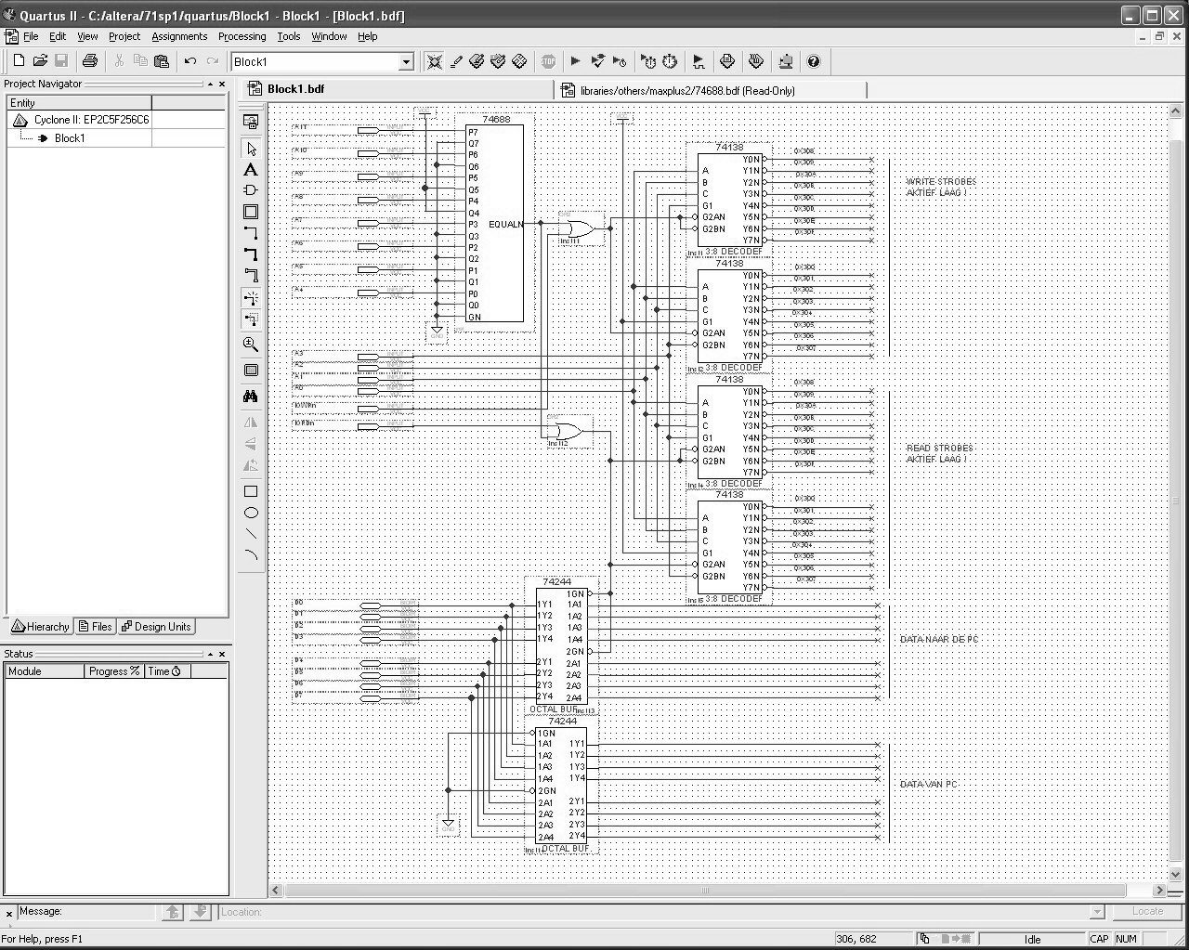Open the Message filter dropdown at the bottom
The image size is (1189, 950).
tap(1099, 911)
